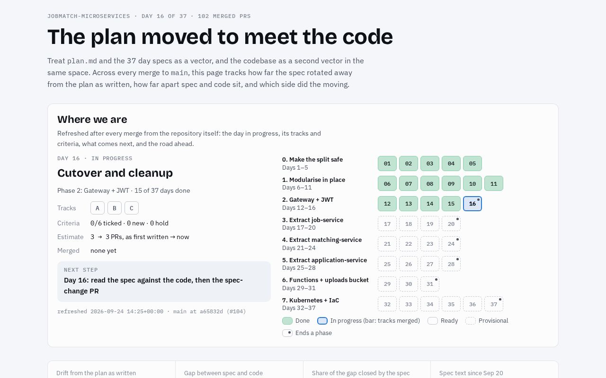Click 'Drift from the plan as written' card
Viewport: 606px width, 378px height.
click(x=112, y=369)
